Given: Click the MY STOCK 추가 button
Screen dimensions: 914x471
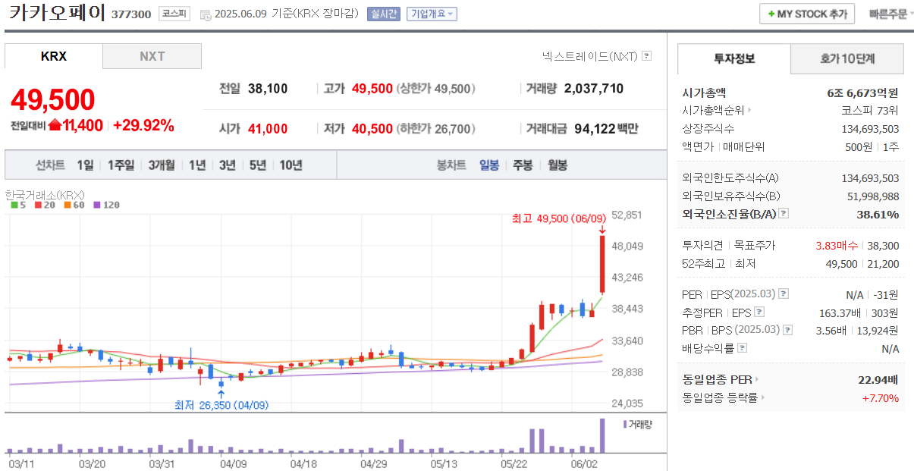Looking at the screenshot, I should 807,14.
